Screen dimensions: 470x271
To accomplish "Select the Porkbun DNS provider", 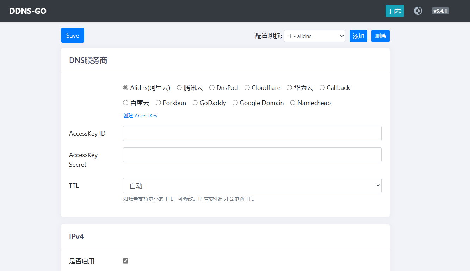I will point(158,103).
